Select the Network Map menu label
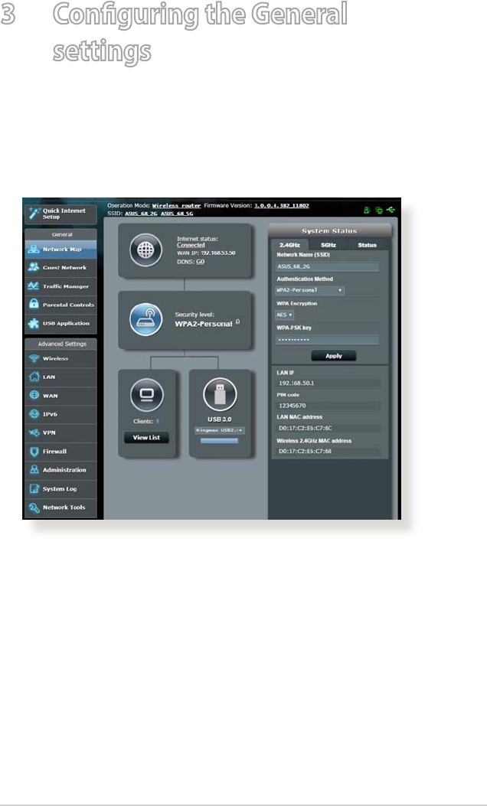Image resolution: width=487 pixels, height=806 pixels. click(x=62, y=250)
